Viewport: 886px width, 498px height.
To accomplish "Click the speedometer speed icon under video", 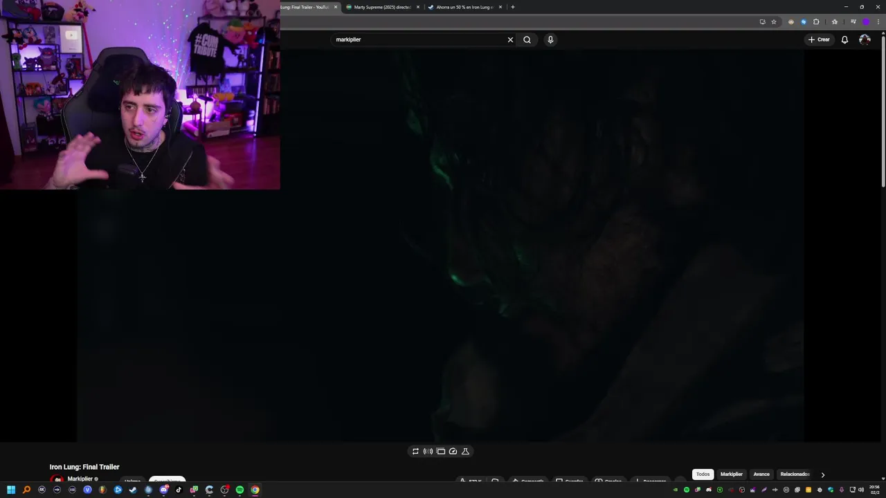I will pos(453,451).
